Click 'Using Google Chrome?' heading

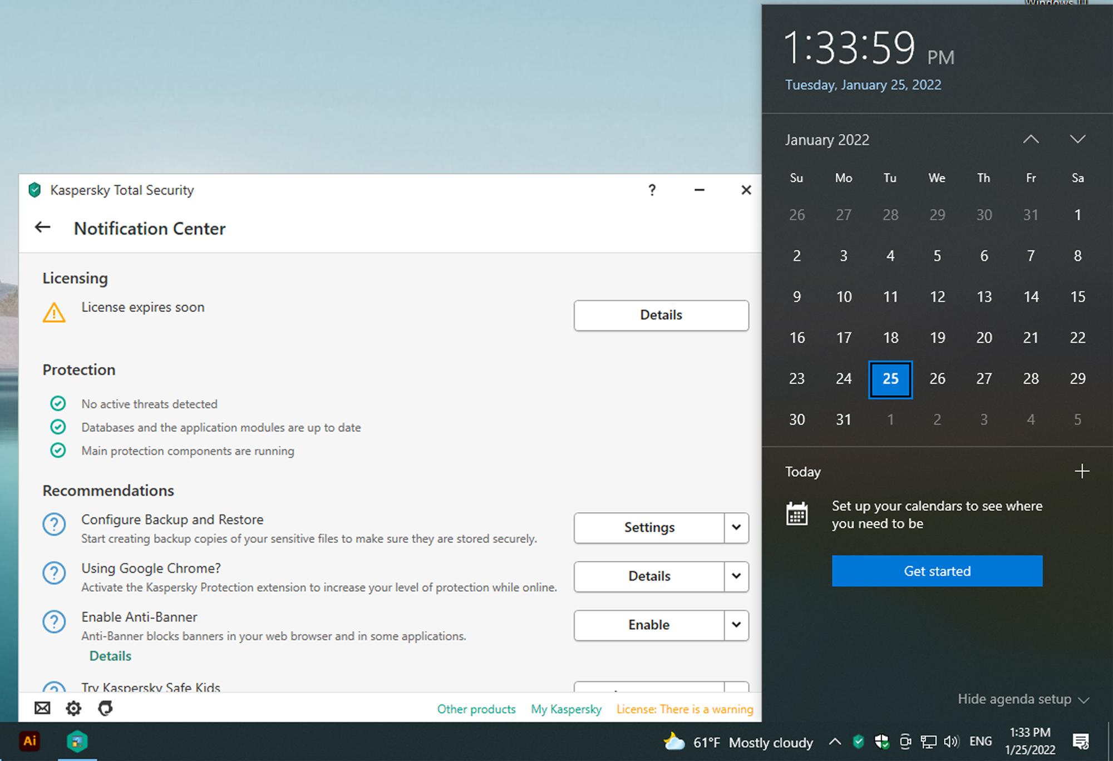151,568
